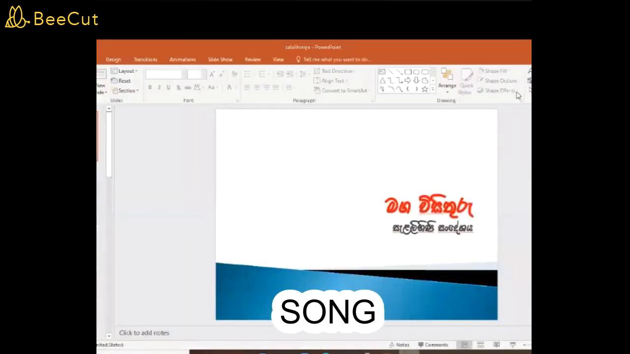Click in the 'Click to add notes' area
The width and height of the screenshot is (630, 354).
click(x=144, y=333)
